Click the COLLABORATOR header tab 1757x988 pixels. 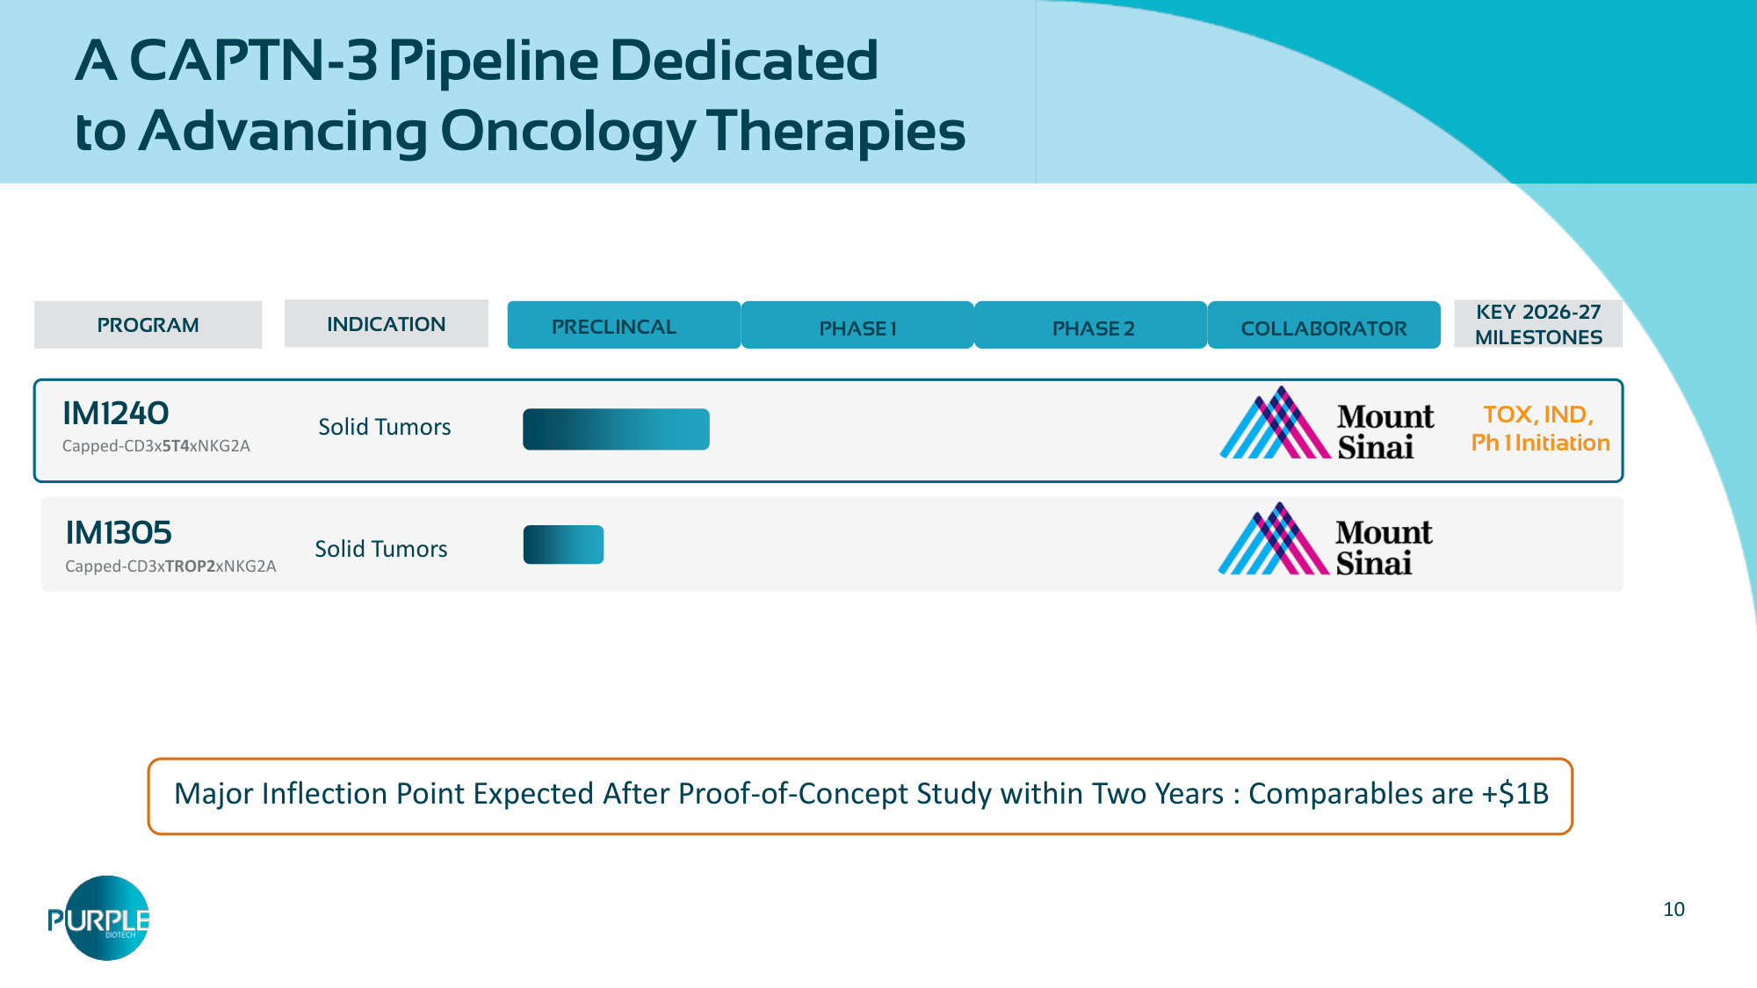click(1324, 326)
